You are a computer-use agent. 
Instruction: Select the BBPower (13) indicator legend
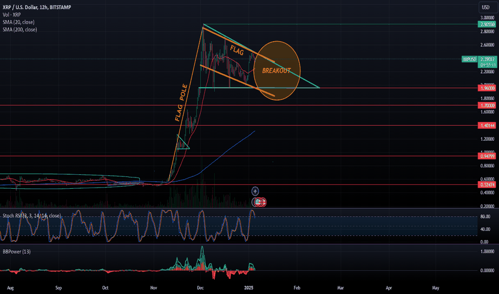(x=17, y=251)
